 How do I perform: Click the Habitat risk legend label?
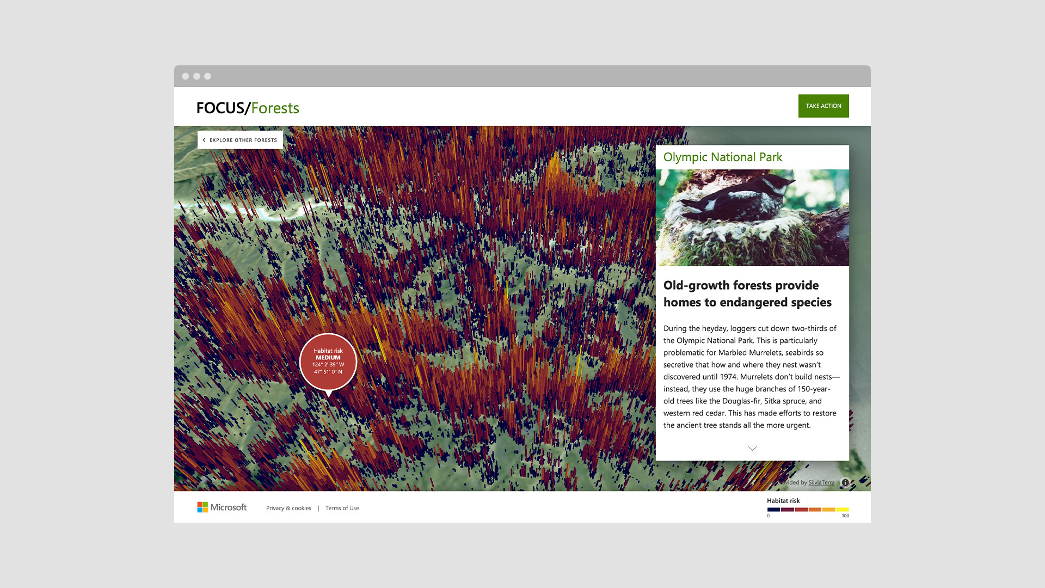point(783,501)
